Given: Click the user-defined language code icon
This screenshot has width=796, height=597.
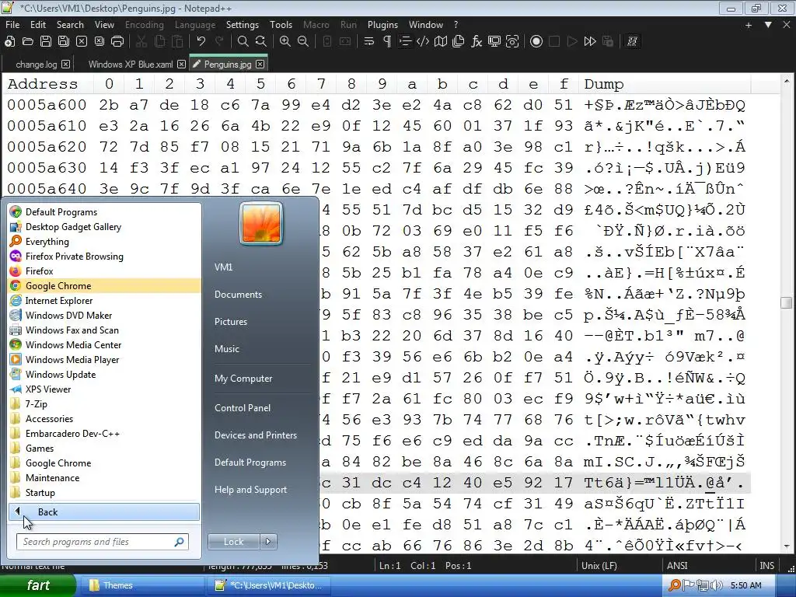Looking at the screenshot, I should click(x=423, y=42).
